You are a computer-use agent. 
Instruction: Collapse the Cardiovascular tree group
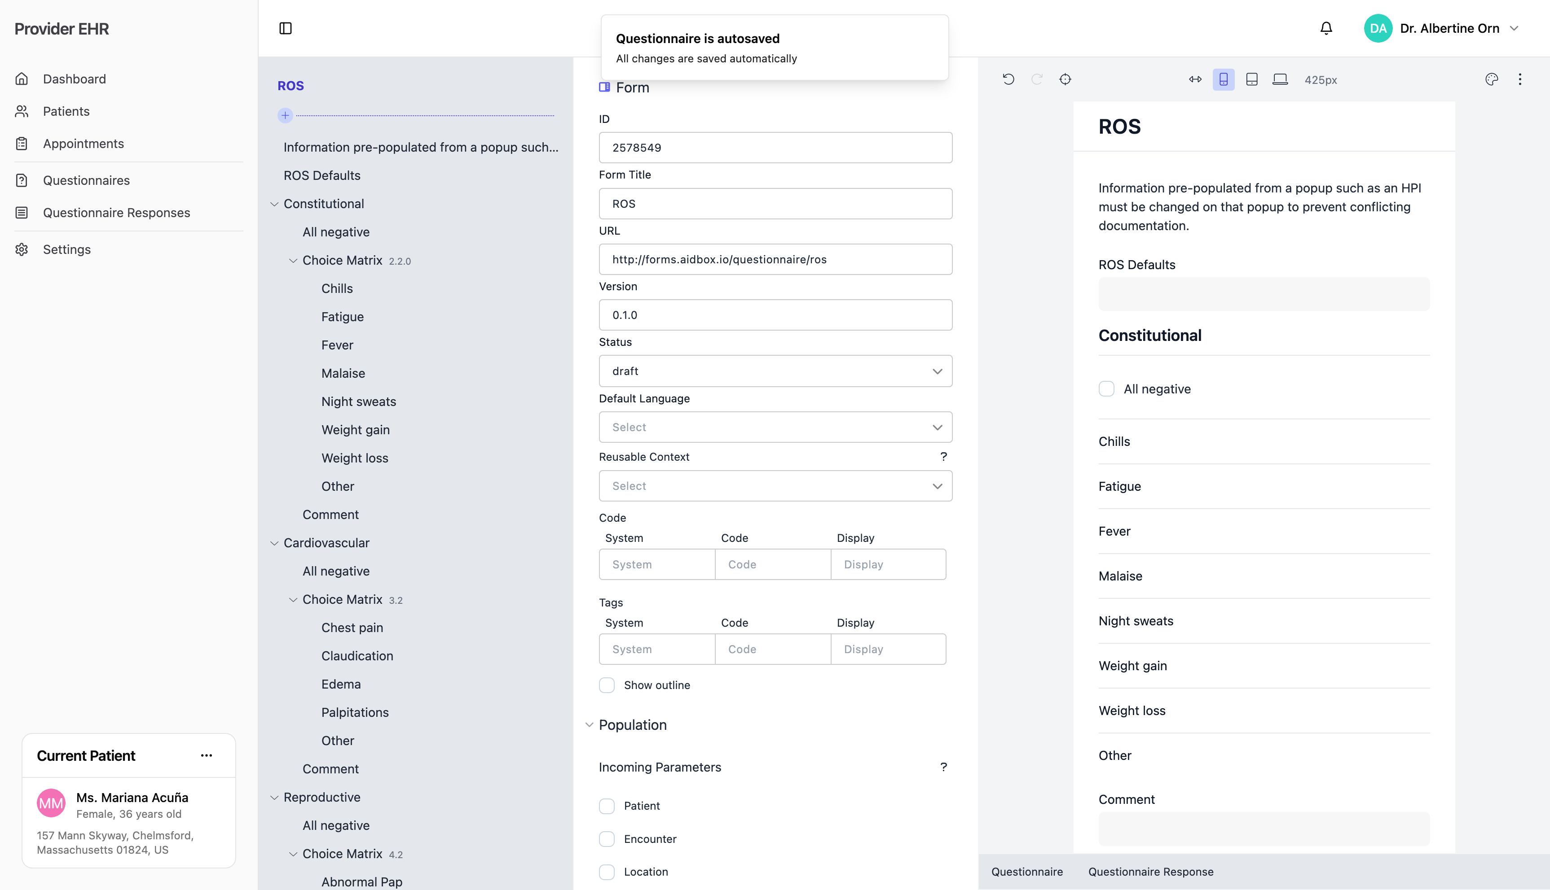(x=275, y=543)
